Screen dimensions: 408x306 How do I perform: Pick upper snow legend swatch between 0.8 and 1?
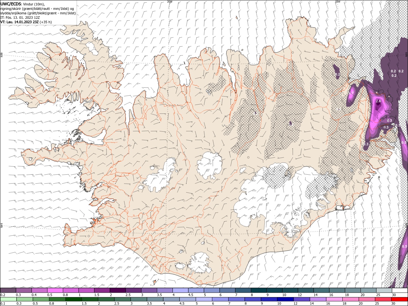[71, 290]
